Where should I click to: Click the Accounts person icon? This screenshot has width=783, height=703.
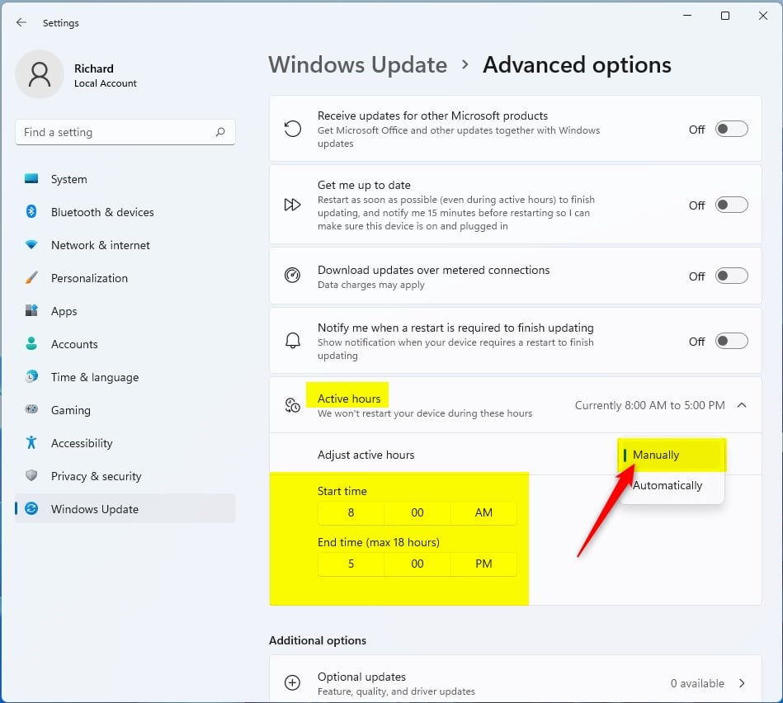tap(31, 343)
